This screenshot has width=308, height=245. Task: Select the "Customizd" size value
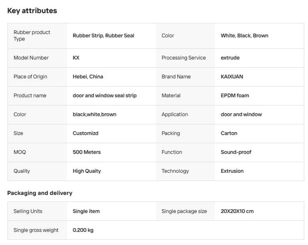point(85,133)
